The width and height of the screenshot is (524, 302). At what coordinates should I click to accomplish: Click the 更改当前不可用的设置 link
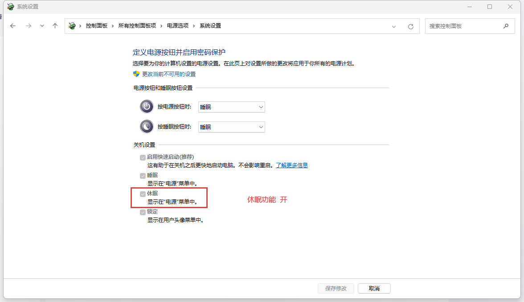click(169, 74)
